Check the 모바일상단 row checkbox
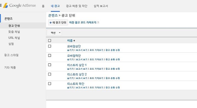This screenshot has width=197, height=108. 50,46
